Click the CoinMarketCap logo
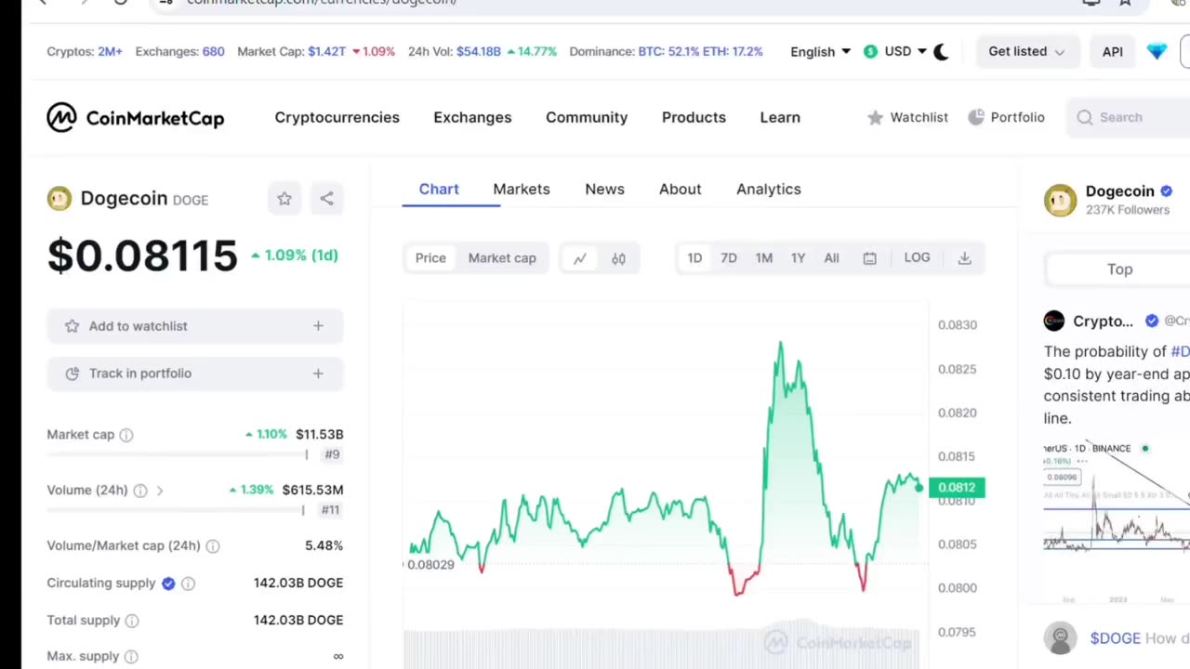 tap(136, 118)
